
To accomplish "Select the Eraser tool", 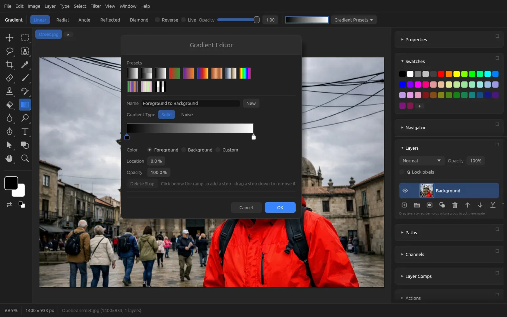I will click(x=10, y=105).
